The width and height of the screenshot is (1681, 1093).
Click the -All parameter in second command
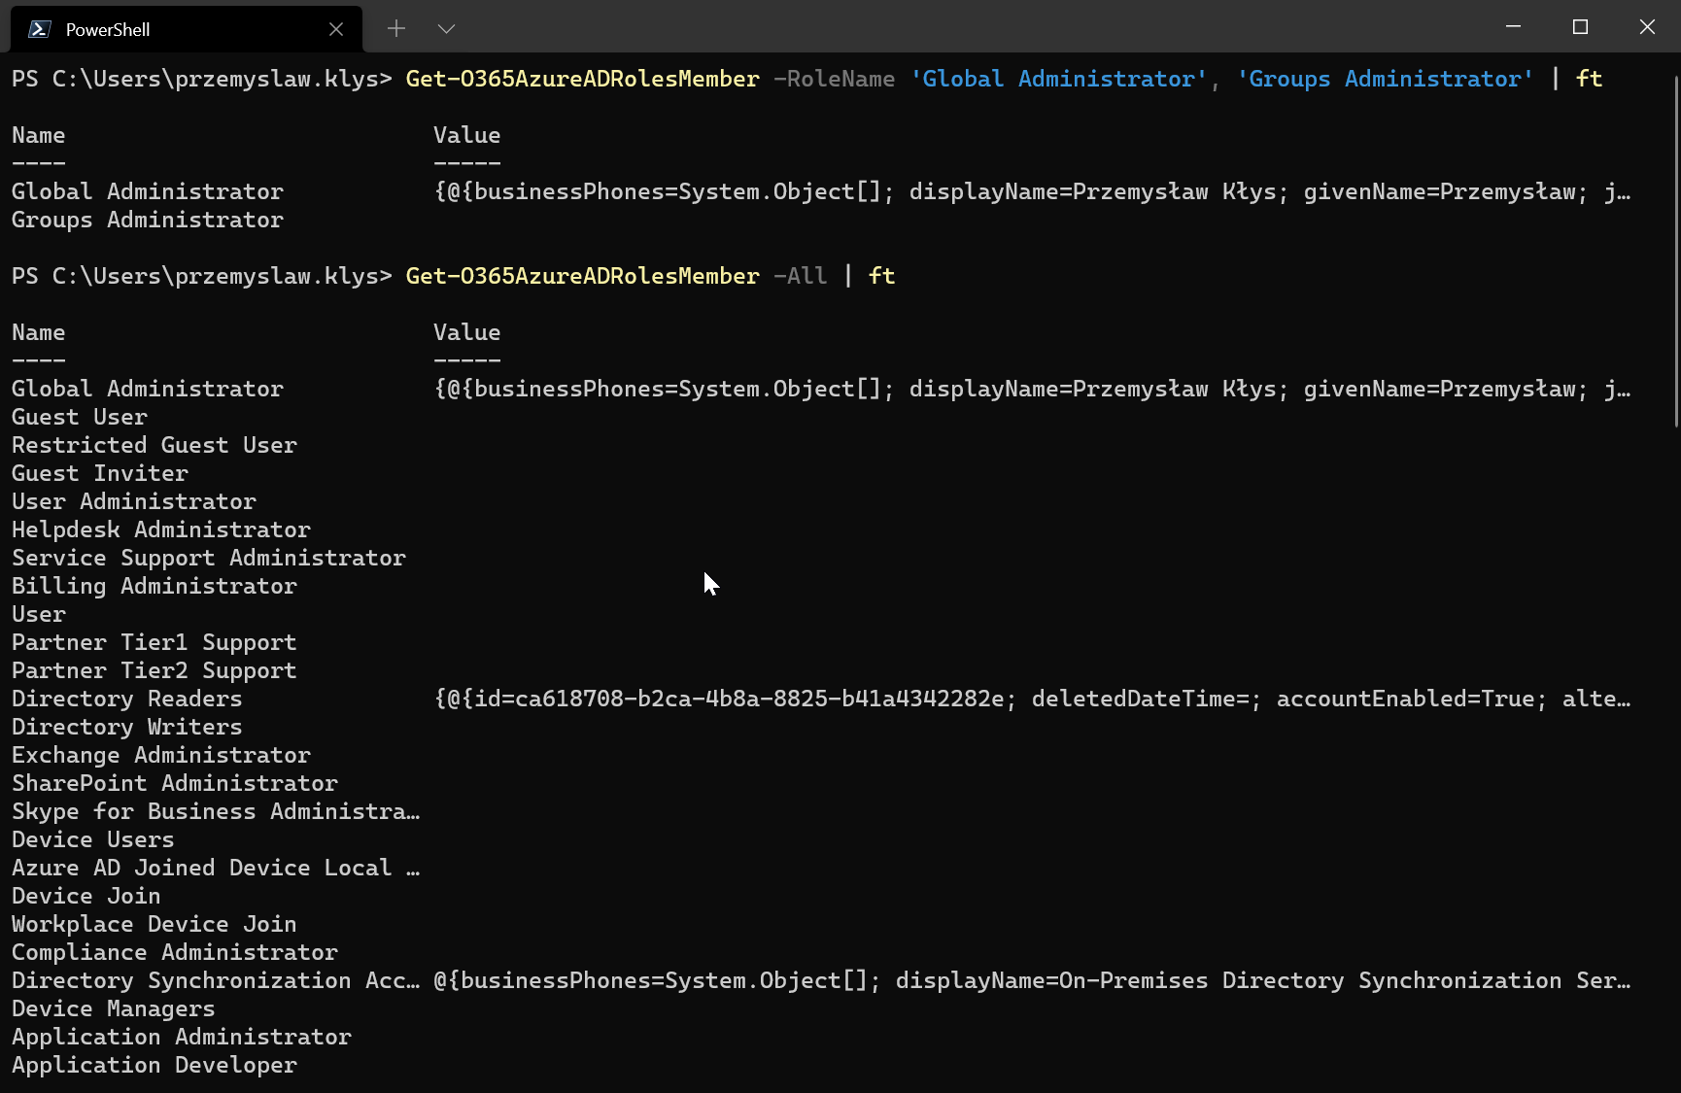800,276
